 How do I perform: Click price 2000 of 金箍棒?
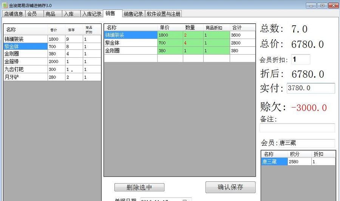pyautogui.click(x=56, y=61)
